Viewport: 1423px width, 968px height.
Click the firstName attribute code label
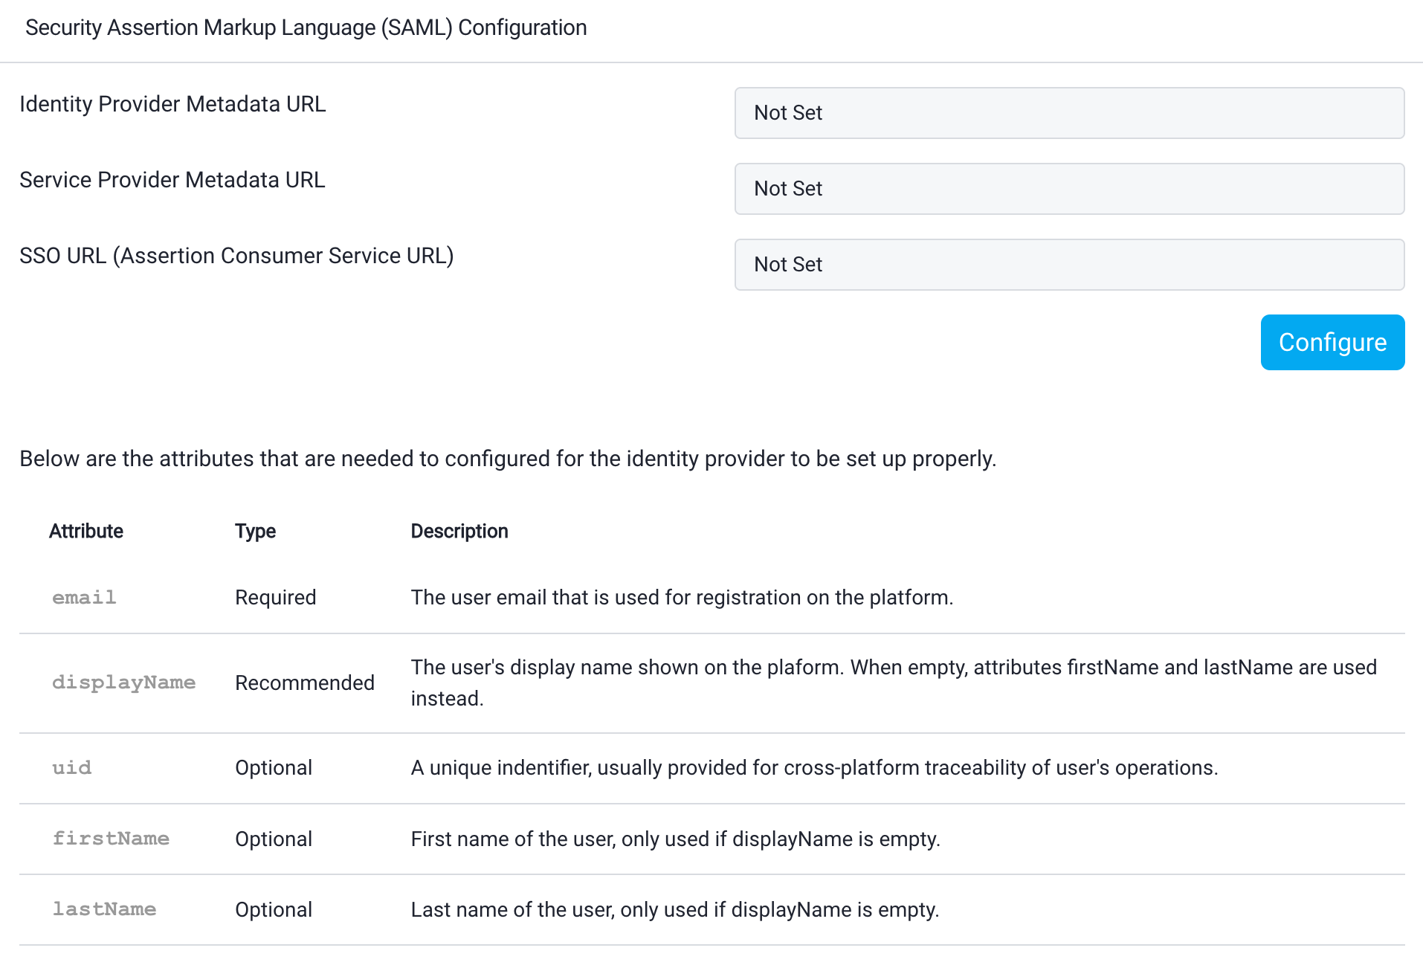click(x=111, y=839)
